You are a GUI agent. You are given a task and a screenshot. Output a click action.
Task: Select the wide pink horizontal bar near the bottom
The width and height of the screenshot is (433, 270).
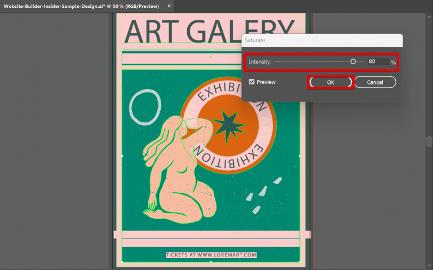point(211,234)
